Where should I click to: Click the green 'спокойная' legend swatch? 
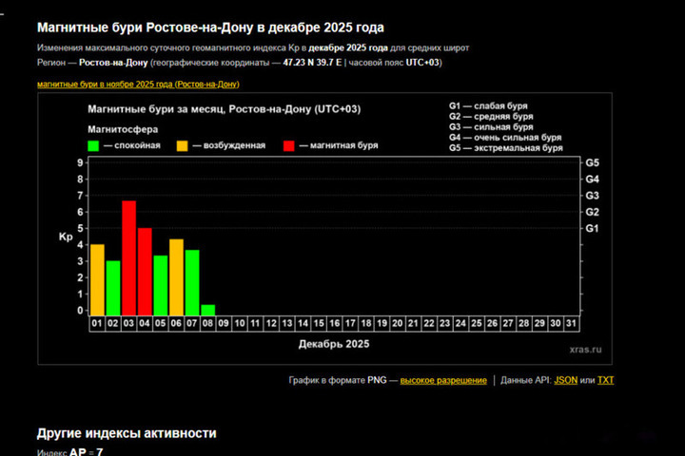click(93, 145)
